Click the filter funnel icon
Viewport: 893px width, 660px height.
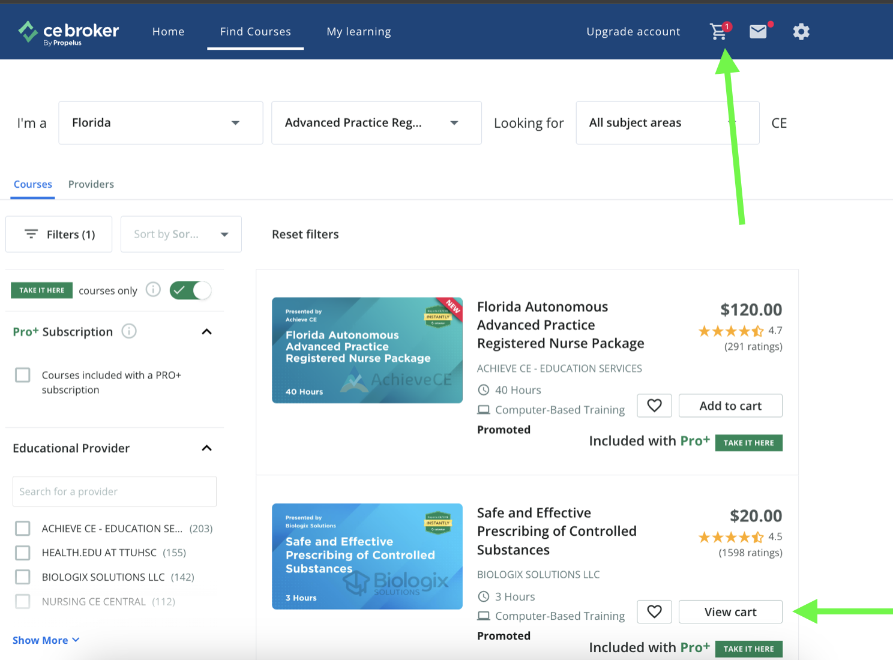pyautogui.click(x=31, y=234)
